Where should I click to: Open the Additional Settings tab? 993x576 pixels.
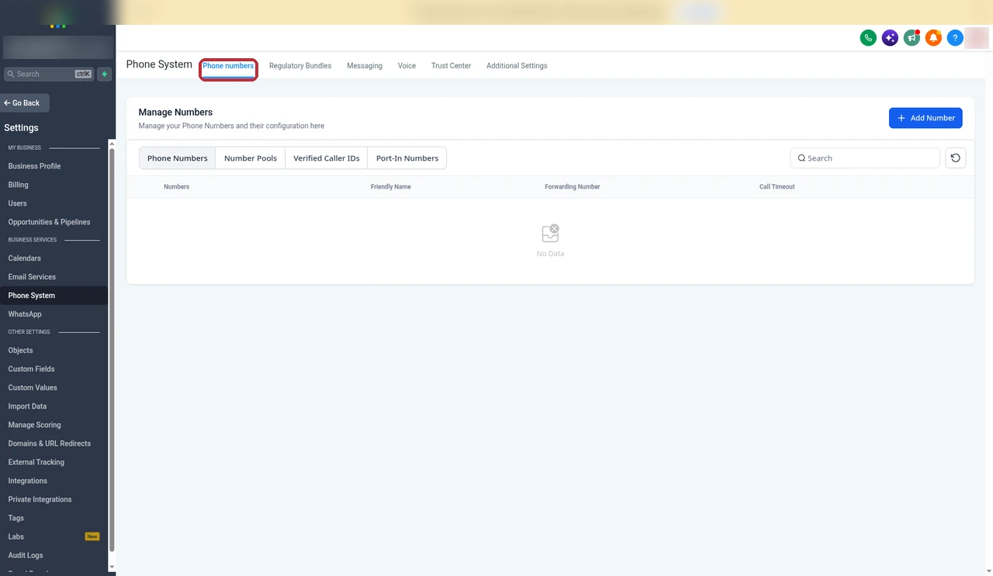tap(517, 66)
